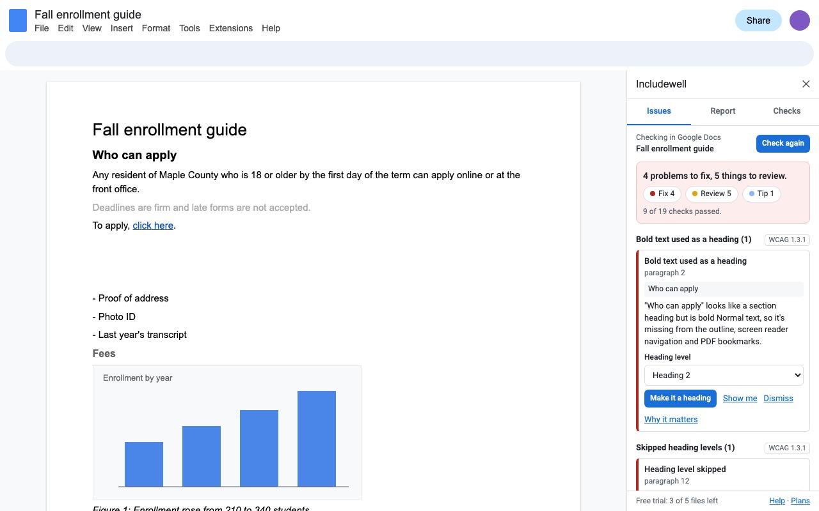
Task: Open the Extensions menu
Action: coord(231,28)
